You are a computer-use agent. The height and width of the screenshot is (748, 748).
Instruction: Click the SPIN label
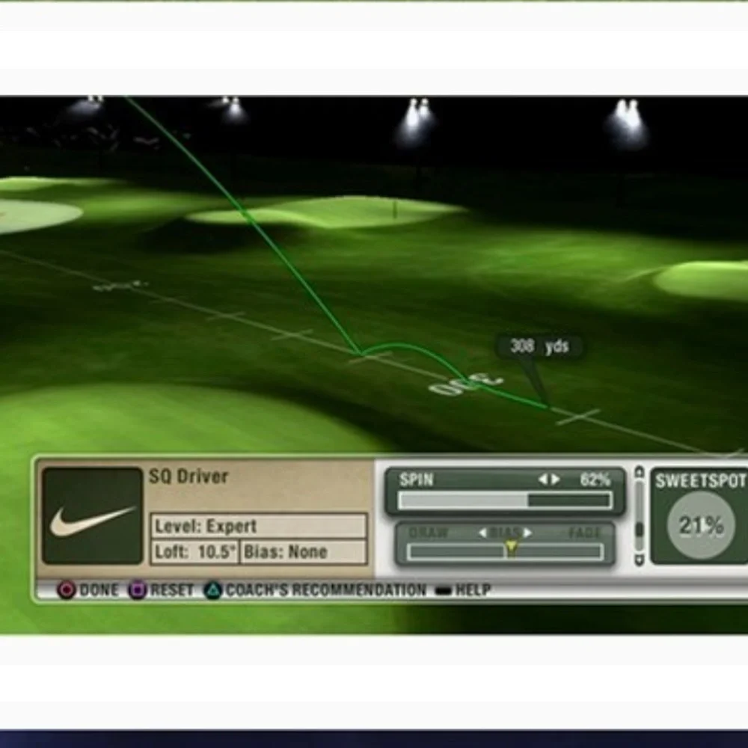(x=416, y=480)
